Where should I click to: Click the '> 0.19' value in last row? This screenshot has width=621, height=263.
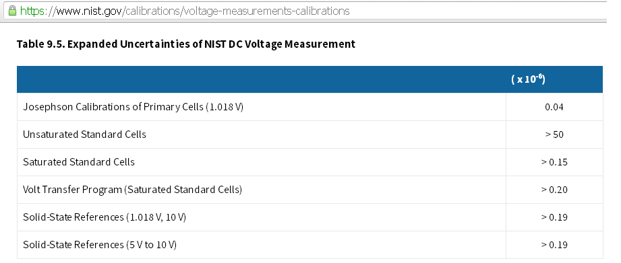[554, 246]
